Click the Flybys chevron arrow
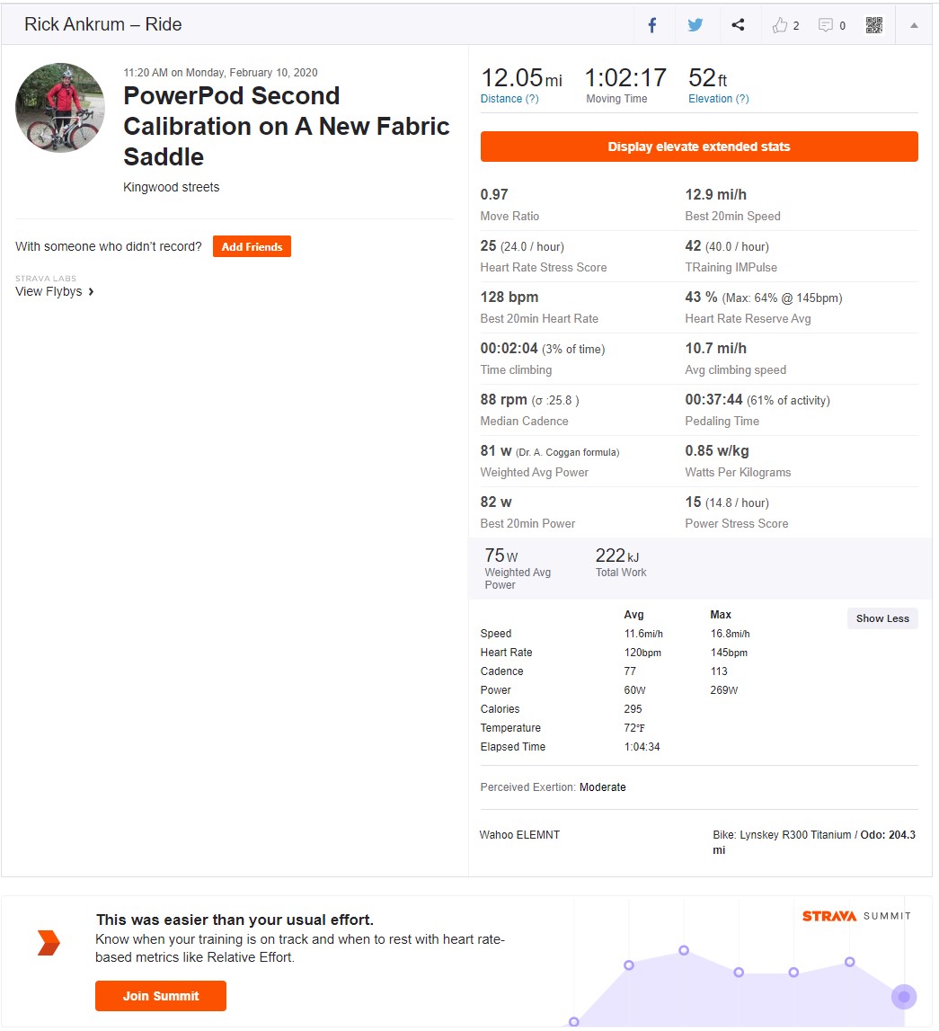 91,291
